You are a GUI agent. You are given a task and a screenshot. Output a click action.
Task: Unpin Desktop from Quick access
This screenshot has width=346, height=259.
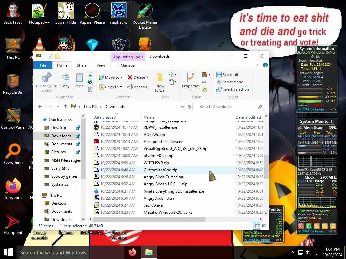click(x=78, y=128)
